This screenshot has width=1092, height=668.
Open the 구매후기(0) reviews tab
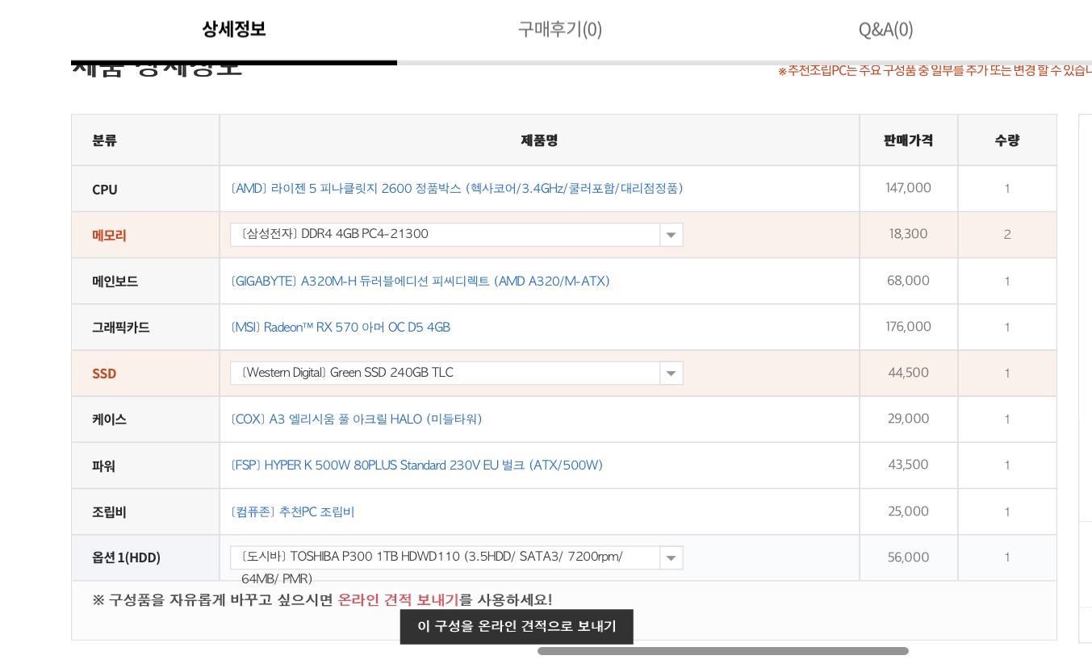click(x=559, y=30)
